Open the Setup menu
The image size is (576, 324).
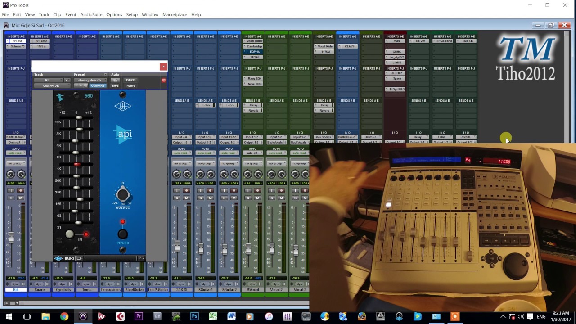(132, 15)
